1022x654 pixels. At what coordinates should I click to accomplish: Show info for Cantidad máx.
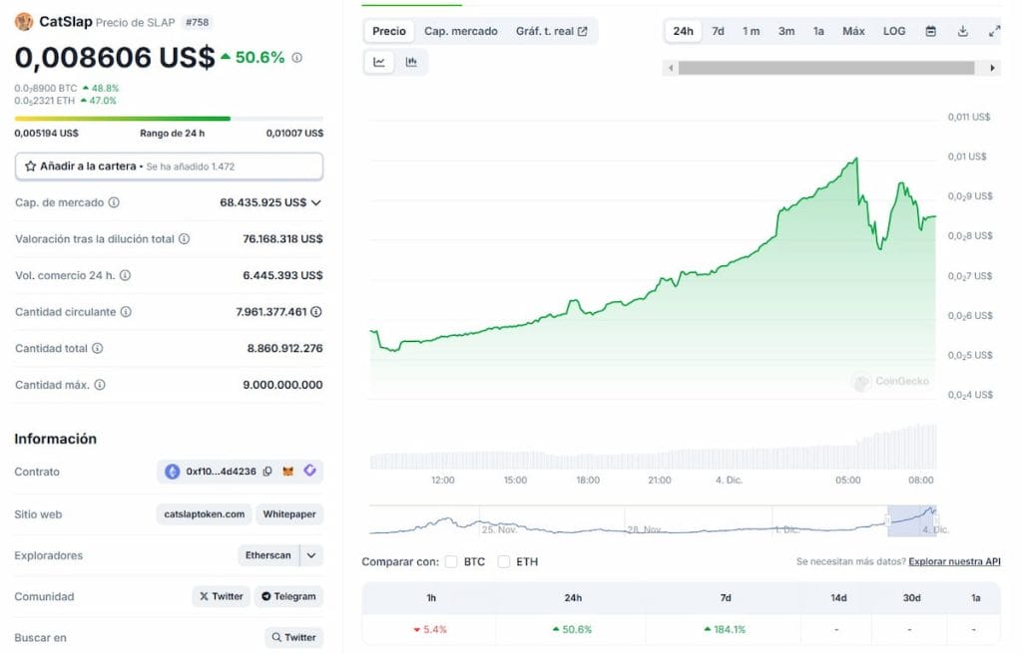coord(100,385)
